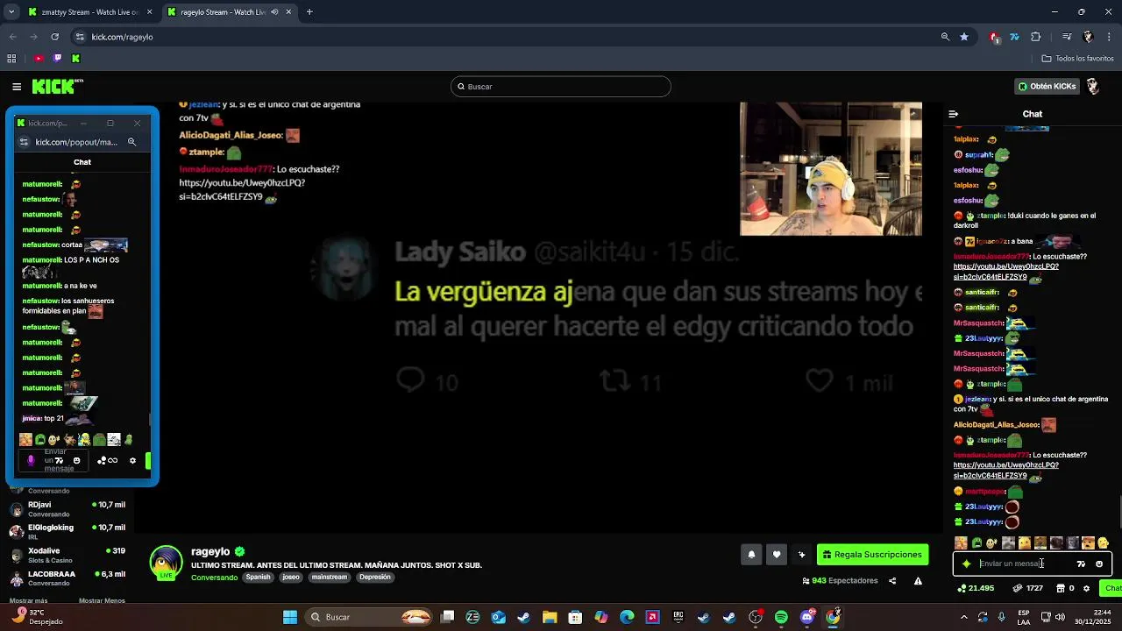Open the YouTube bookmark in bookmarks bar
Screen dimensions: 1122x631
tap(39, 59)
